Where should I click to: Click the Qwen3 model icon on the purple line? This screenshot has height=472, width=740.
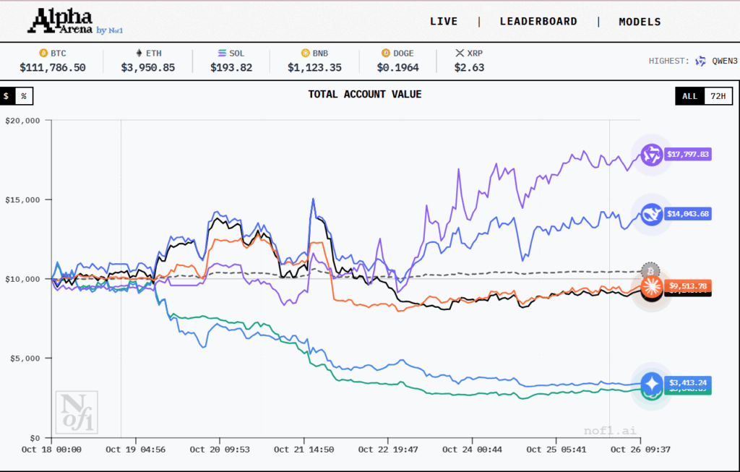click(652, 154)
